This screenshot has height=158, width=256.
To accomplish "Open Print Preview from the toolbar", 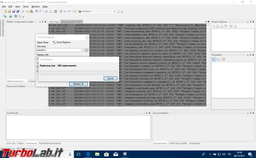I will click(50, 11).
